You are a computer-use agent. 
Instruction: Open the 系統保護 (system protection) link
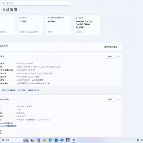click(21, 90)
